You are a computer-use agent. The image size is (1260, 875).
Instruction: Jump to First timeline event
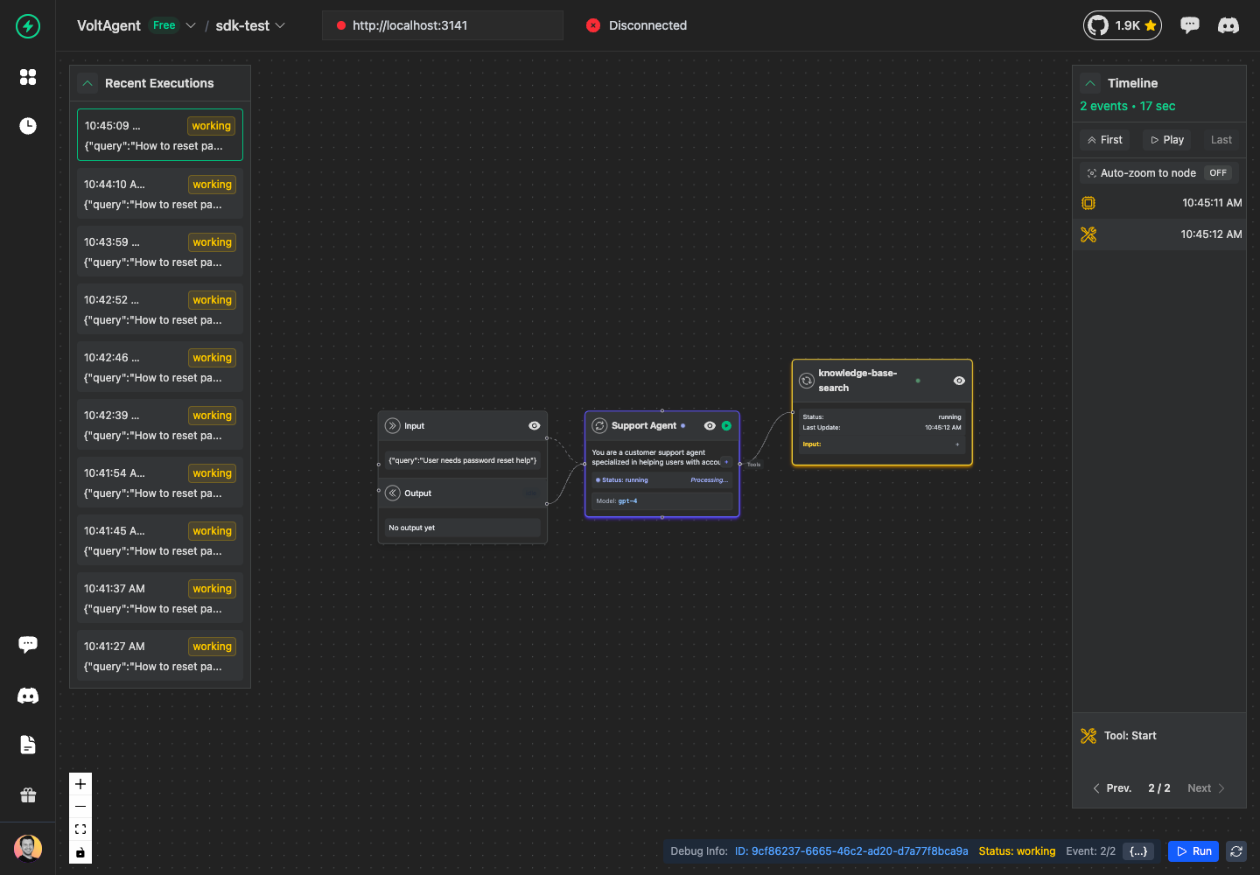click(1105, 140)
